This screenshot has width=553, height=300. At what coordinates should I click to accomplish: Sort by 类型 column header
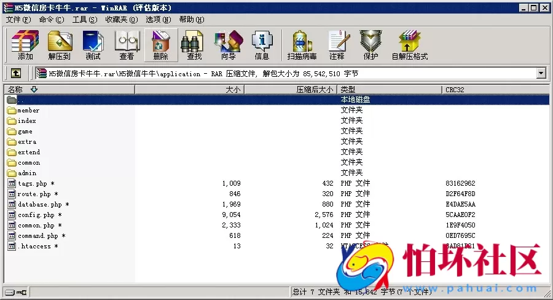tap(390, 90)
